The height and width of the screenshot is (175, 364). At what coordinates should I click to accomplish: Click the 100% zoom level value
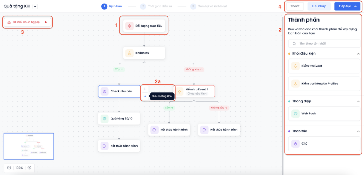(19, 168)
